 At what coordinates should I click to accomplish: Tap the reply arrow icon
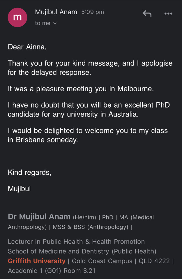pyautogui.click(x=147, y=13)
